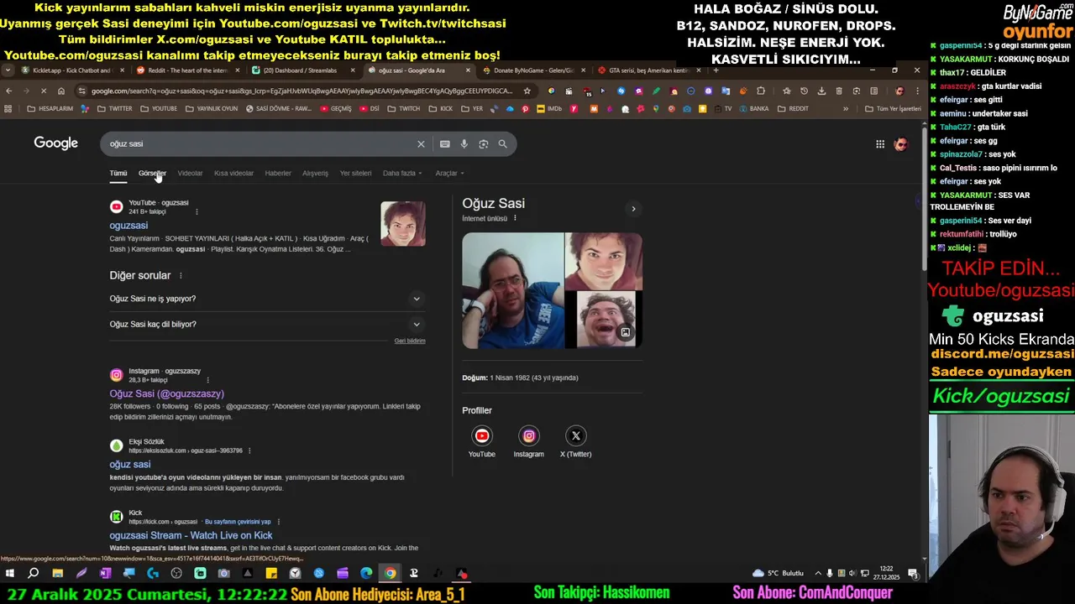1075x604 pixels.
Task: Stop loading the page
Action: click(44, 91)
